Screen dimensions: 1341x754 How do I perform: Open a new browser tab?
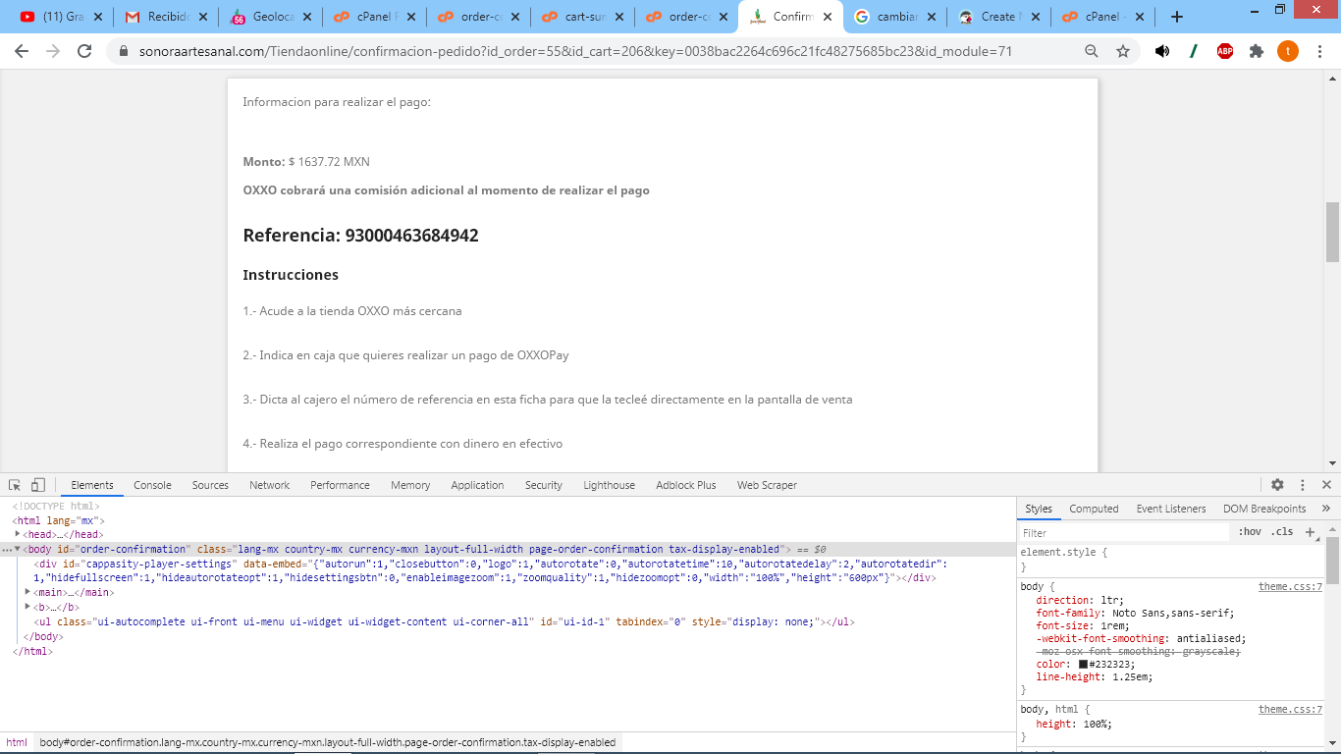coord(1177,17)
